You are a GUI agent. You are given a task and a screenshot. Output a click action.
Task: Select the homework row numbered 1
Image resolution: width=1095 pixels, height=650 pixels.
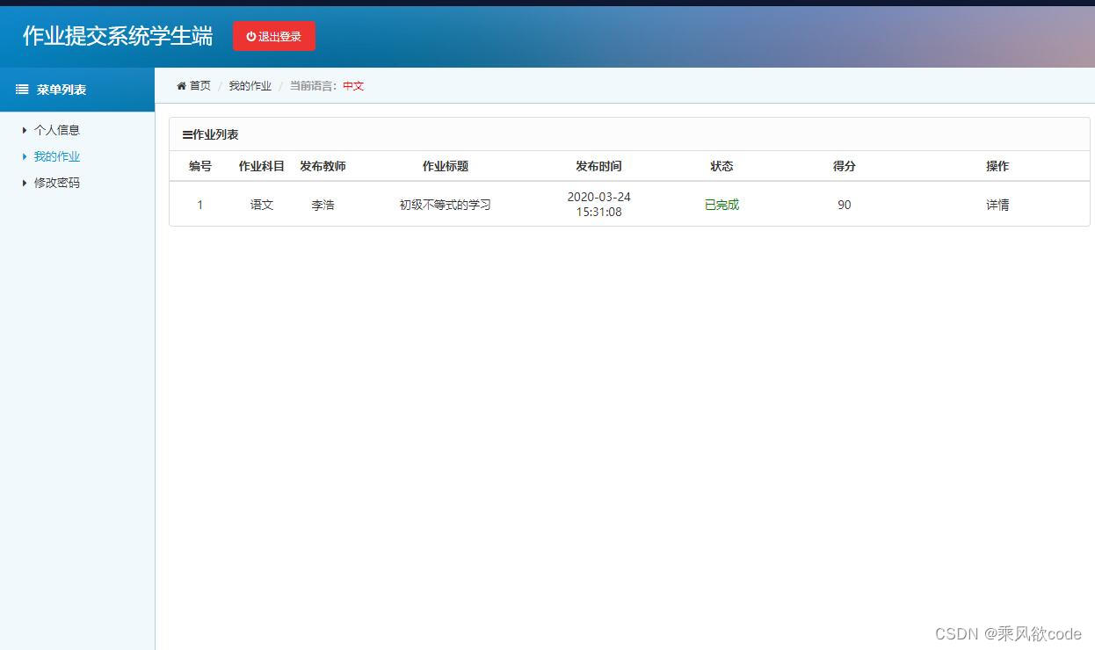(x=200, y=204)
